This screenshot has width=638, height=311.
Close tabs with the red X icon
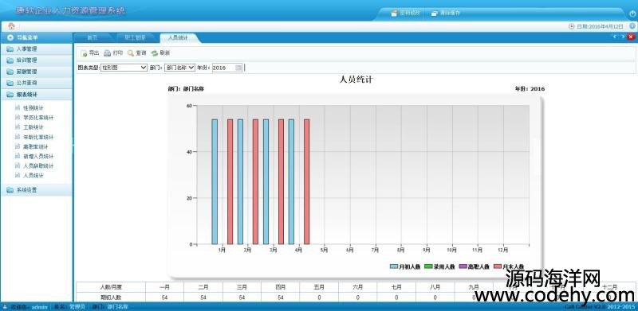click(631, 37)
